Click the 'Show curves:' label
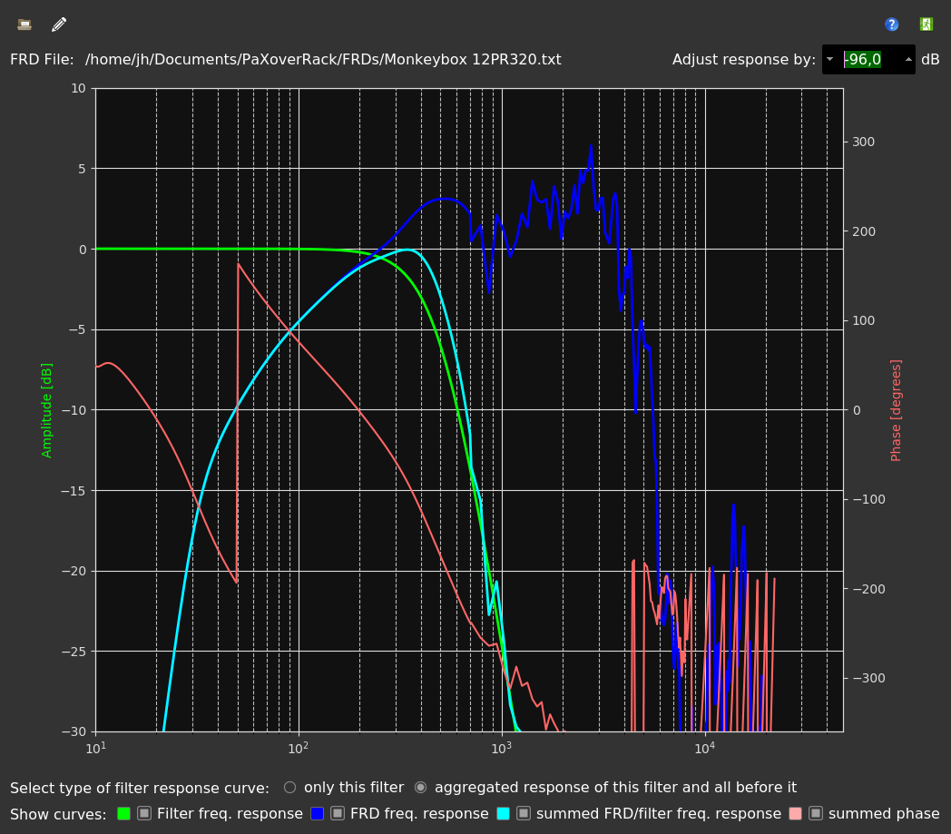This screenshot has width=951, height=834. [58, 814]
